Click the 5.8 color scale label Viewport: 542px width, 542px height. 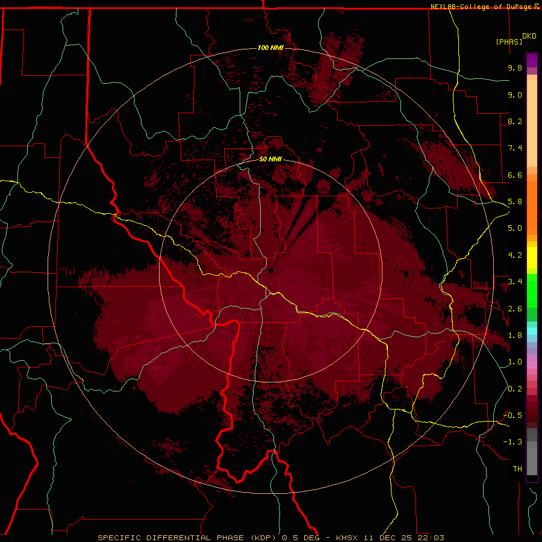[515, 202]
